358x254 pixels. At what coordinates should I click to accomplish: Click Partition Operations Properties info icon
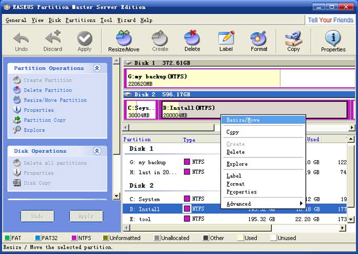[x=17, y=110]
